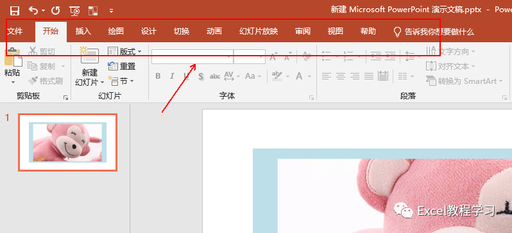Go to the 动画 tab
Screen dimensions: 512x233
pyautogui.click(x=214, y=31)
